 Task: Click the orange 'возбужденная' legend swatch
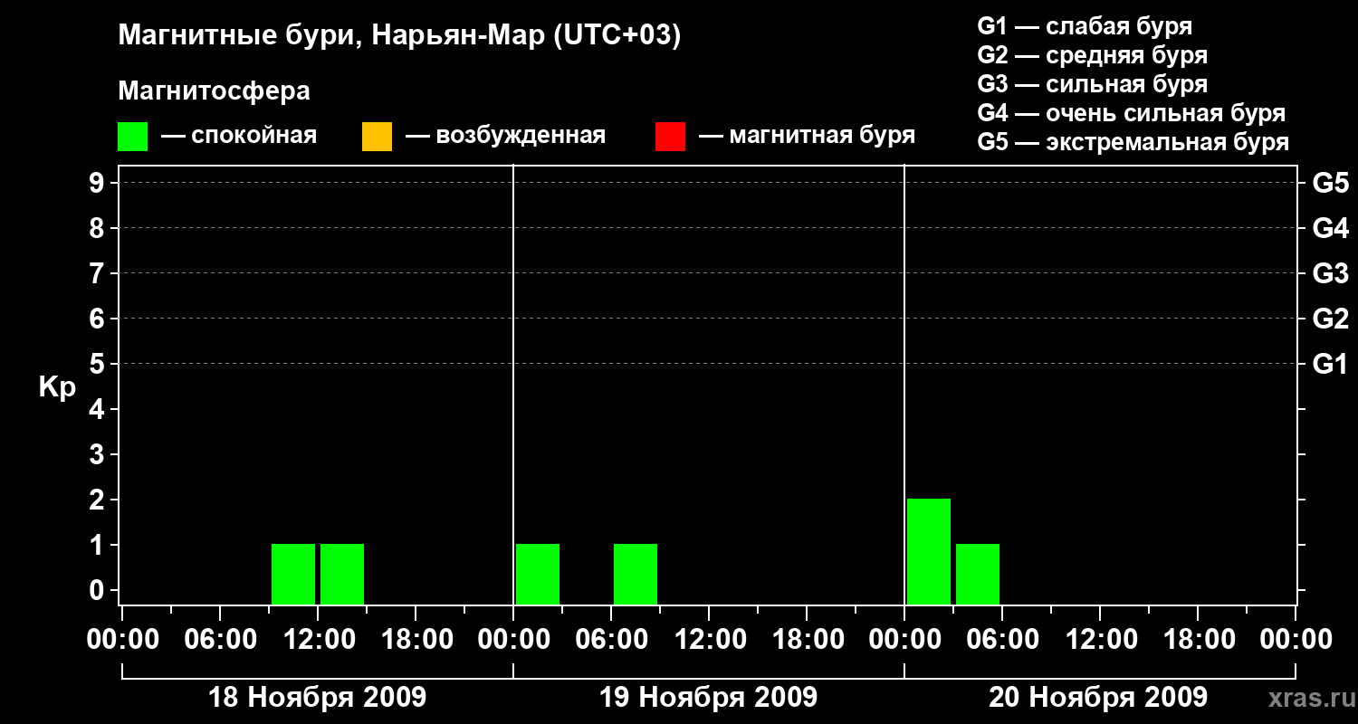click(377, 137)
